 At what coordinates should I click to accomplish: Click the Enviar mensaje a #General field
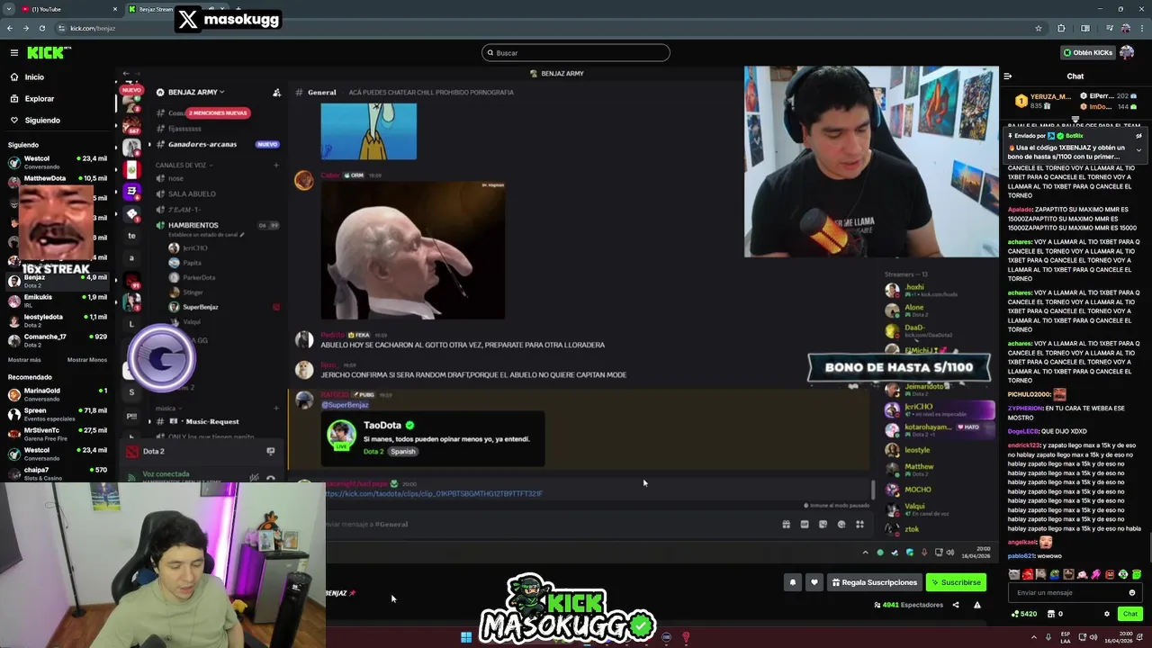pos(549,524)
